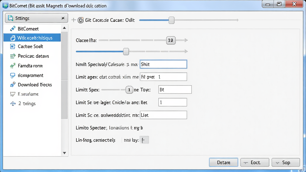Click the Limitt Spex slider knob
This screenshot has width=306, height=172.
(x=129, y=90)
